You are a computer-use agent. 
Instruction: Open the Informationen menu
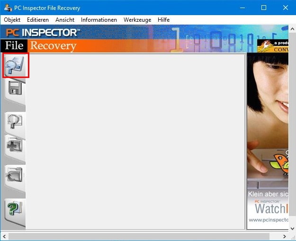click(x=99, y=20)
